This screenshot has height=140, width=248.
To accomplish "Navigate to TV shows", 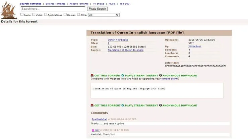I will (x=99, y=4).
